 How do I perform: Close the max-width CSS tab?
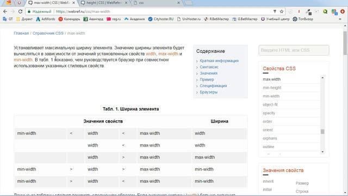click(x=73, y=3)
